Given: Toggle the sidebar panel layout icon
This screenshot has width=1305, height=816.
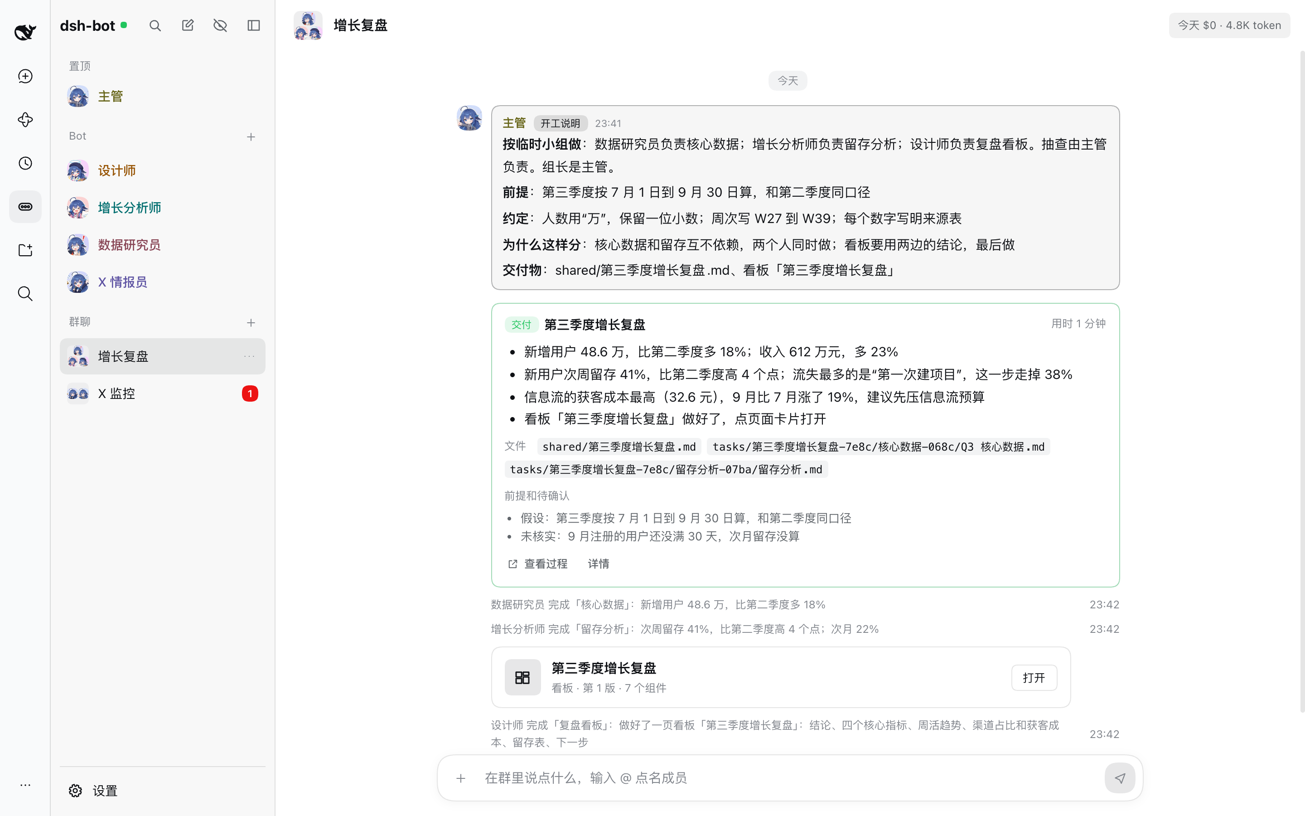Looking at the screenshot, I should (253, 25).
